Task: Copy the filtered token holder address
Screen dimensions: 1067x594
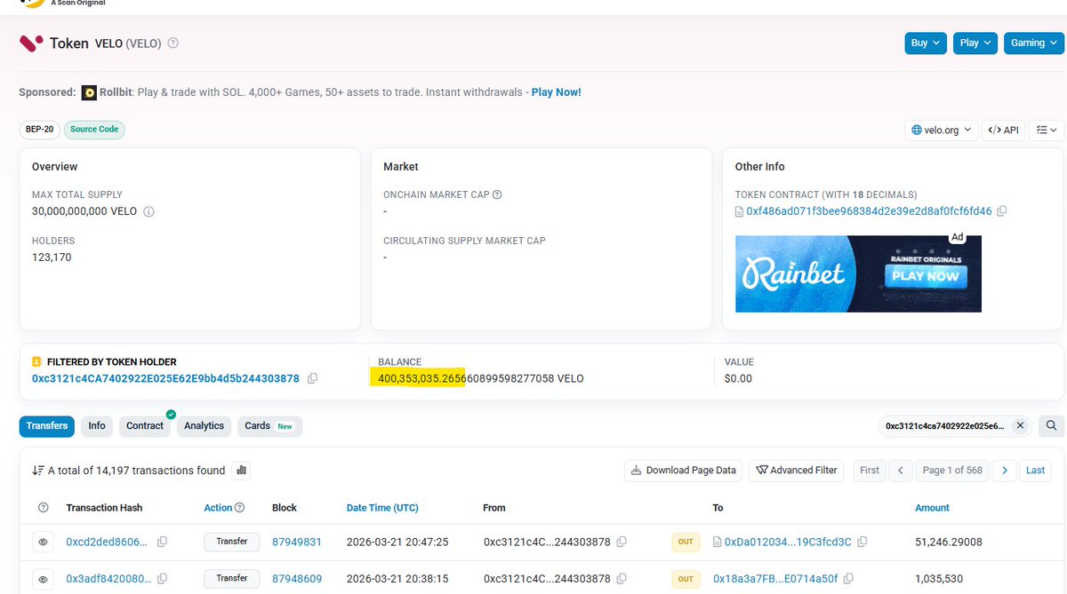Action: [312, 378]
